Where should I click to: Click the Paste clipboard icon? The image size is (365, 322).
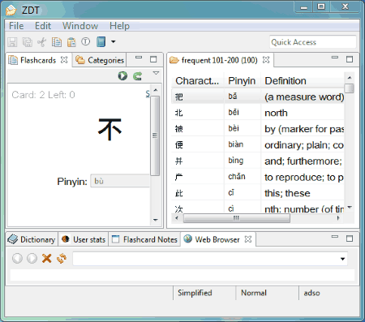pyautogui.click(x=71, y=42)
